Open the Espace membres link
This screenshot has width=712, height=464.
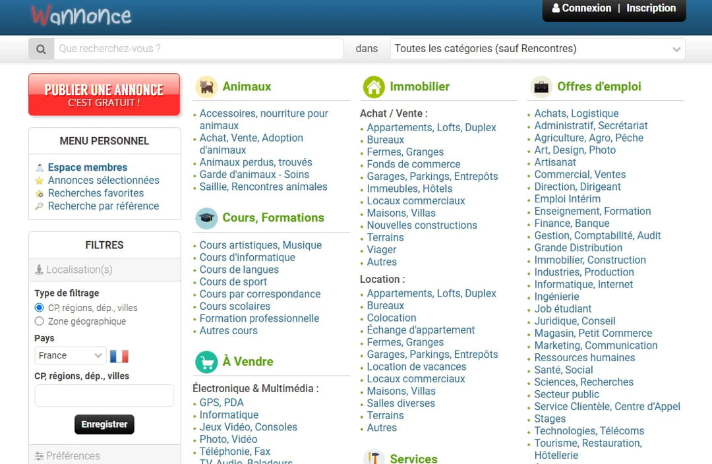(x=88, y=167)
